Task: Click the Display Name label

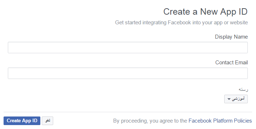Action: pyautogui.click(x=231, y=37)
